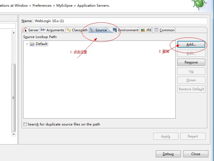This screenshot has width=214, height=161.
Task: Switch to the Arguments tab
Action: 53,30
